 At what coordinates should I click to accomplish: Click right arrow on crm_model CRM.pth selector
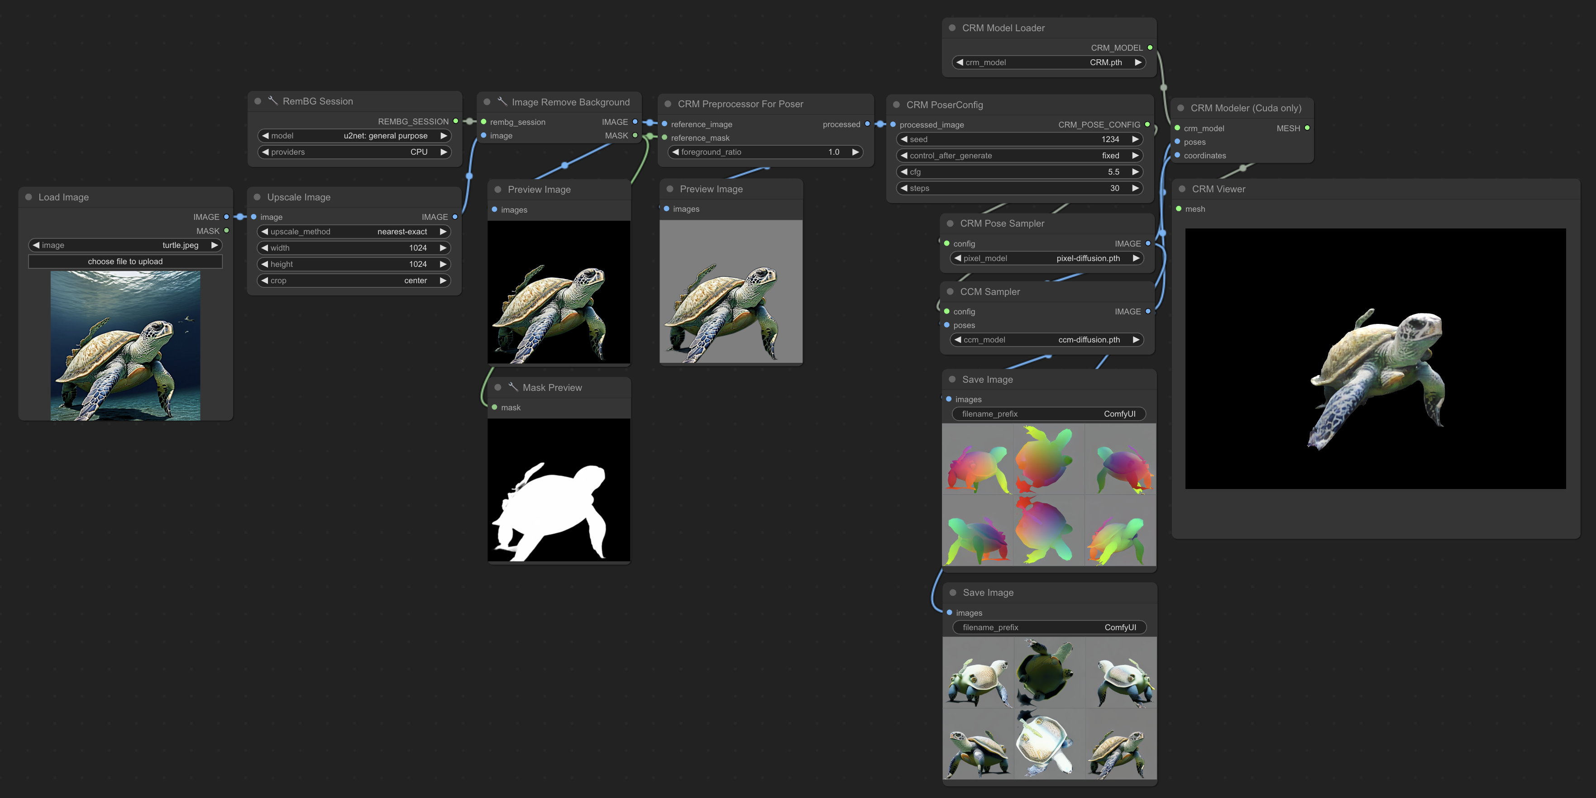[x=1137, y=62]
